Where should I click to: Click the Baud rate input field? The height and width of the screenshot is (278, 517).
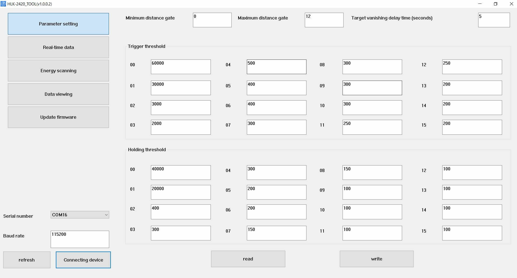point(80,239)
